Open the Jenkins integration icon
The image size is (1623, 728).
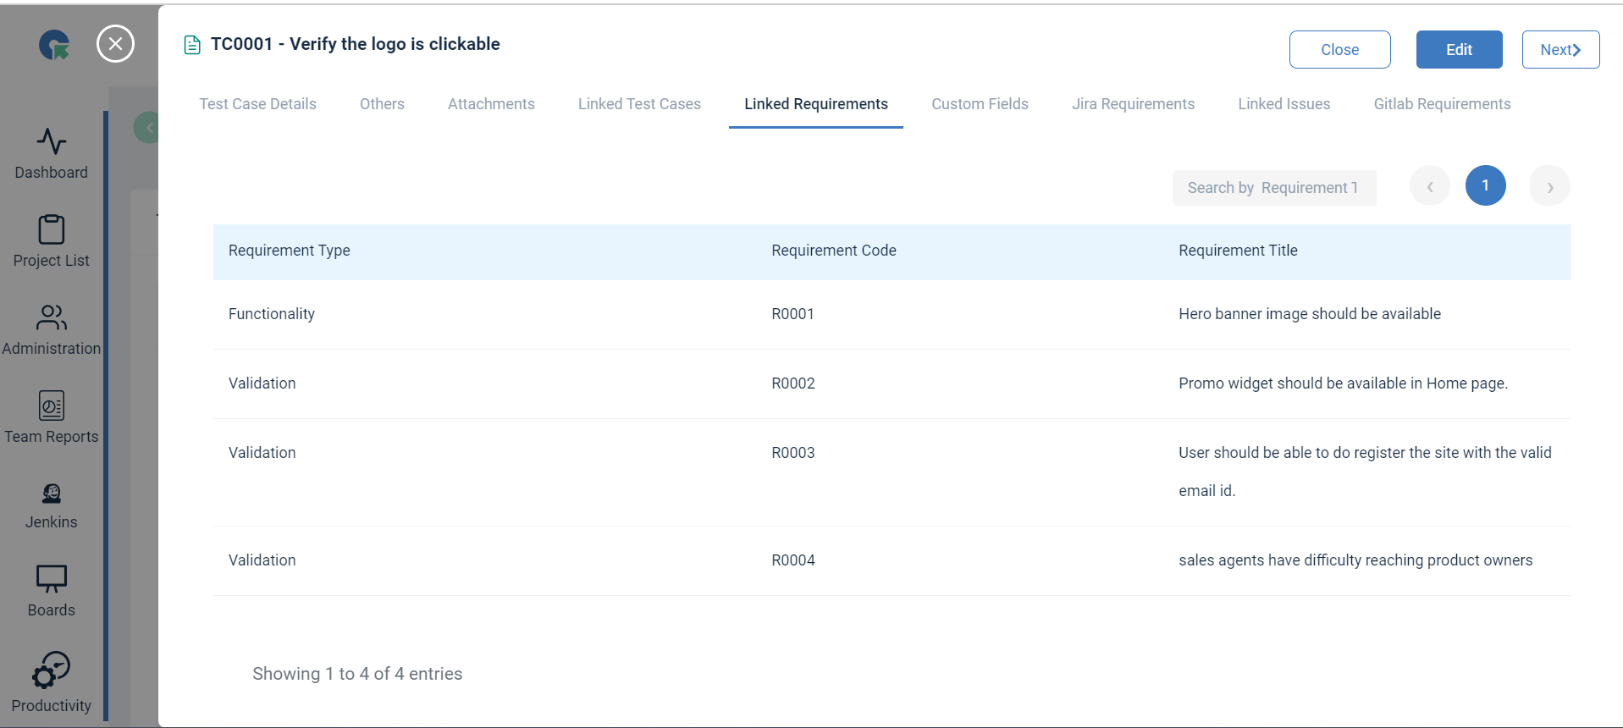click(52, 494)
